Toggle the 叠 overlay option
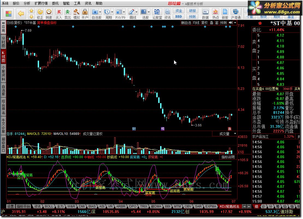Viewport: 303px width, 219px height. coord(211,23)
